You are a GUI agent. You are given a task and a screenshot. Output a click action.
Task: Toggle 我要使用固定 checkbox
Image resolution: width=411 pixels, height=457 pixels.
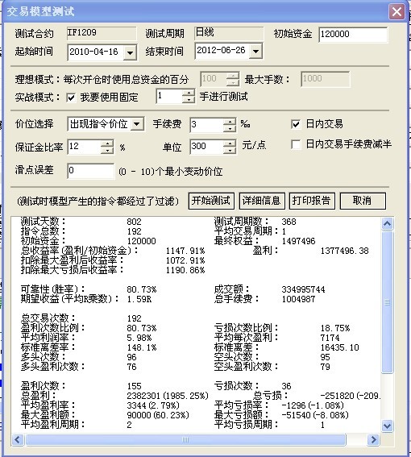(x=71, y=98)
